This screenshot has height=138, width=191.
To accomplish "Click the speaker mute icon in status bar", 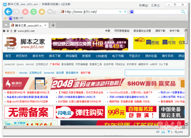I will (x=158, y=132).
